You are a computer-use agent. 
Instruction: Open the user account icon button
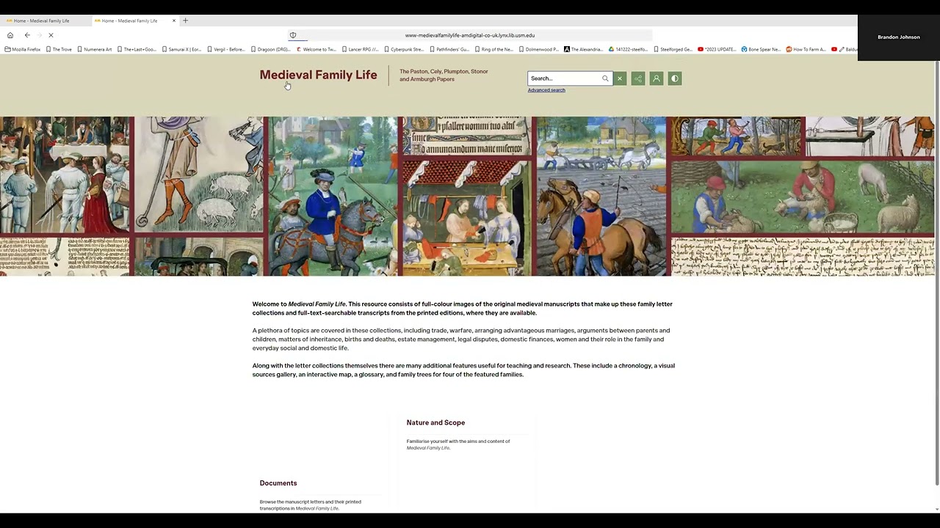tap(657, 78)
